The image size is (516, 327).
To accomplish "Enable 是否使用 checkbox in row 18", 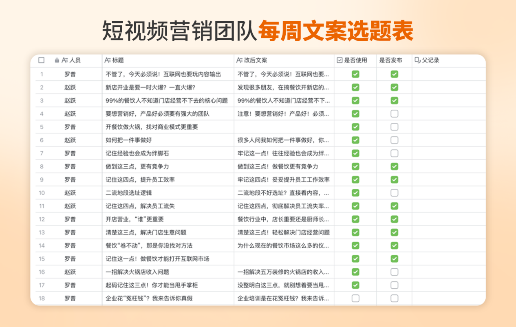I will (355, 298).
